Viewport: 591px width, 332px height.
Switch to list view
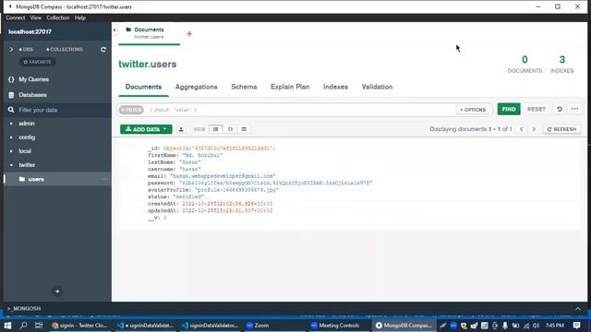coord(215,129)
